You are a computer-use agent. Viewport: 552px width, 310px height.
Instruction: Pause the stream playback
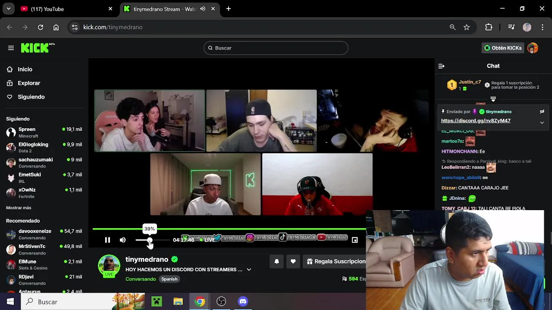(107, 240)
